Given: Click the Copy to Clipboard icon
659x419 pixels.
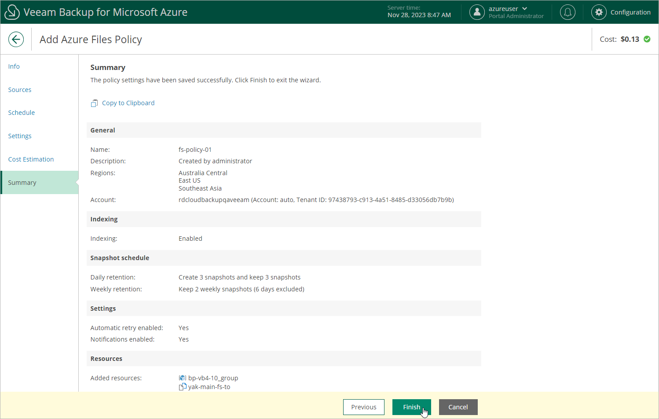Looking at the screenshot, I should 94,103.
